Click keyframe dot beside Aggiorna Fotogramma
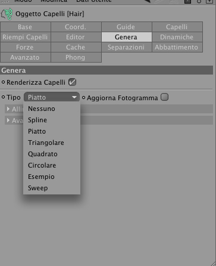Screen dimensions: 216x266 click(x=84, y=98)
